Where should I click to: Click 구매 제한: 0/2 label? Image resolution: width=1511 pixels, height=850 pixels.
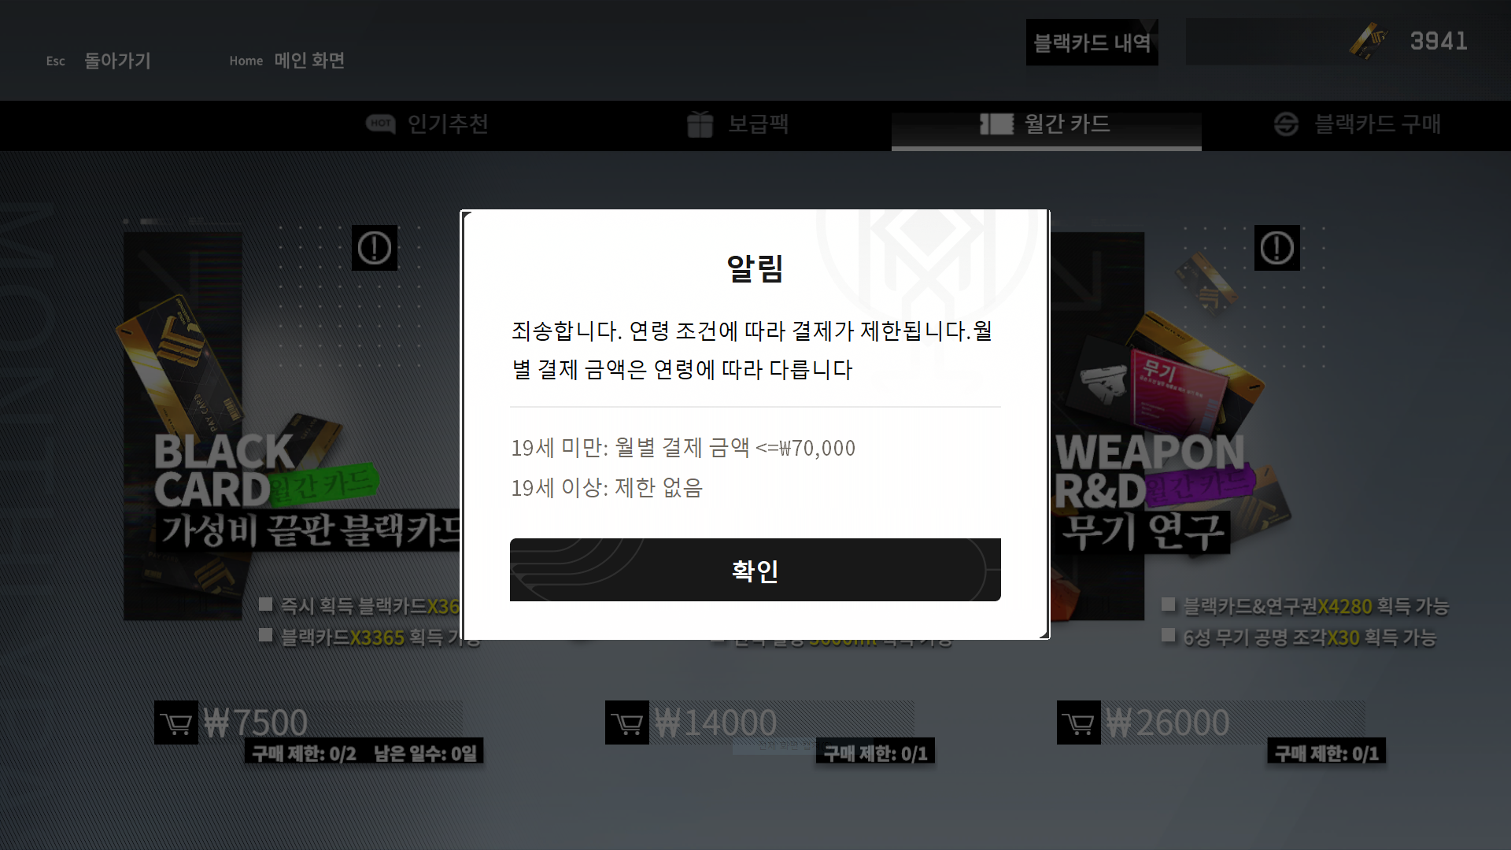(x=304, y=753)
